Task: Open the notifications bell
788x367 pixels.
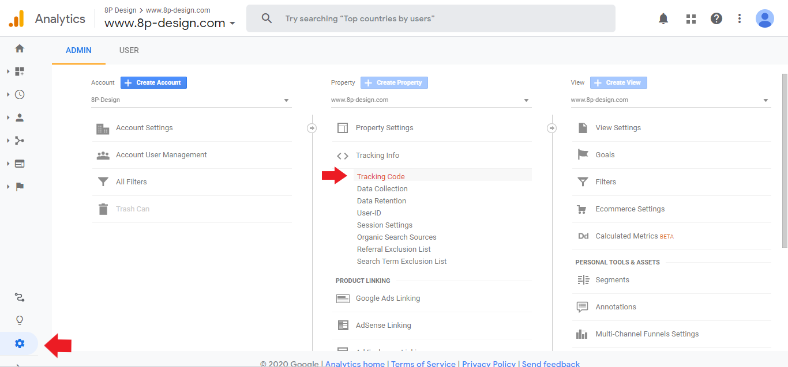Action: pyautogui.click(x=663, y=18)
